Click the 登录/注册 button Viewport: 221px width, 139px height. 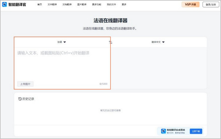coord(211,4)
